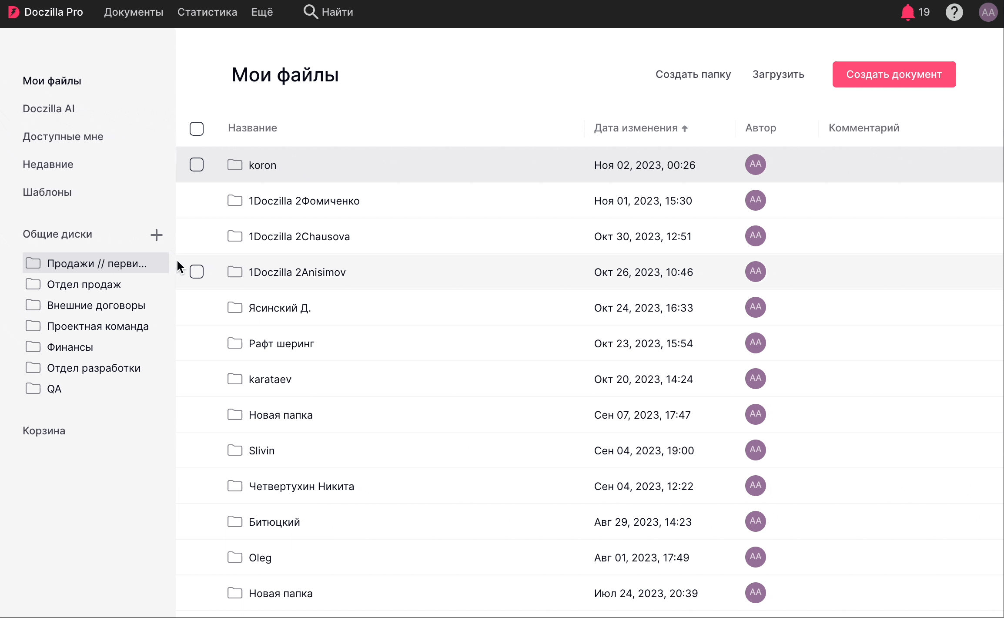Open Новая папка dated Июл 24, 2023
Screen dimensions: 1004x618
281,594
